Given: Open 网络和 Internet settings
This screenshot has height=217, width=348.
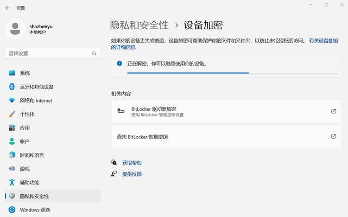Looking at the screenshot, I should (53, 100).
